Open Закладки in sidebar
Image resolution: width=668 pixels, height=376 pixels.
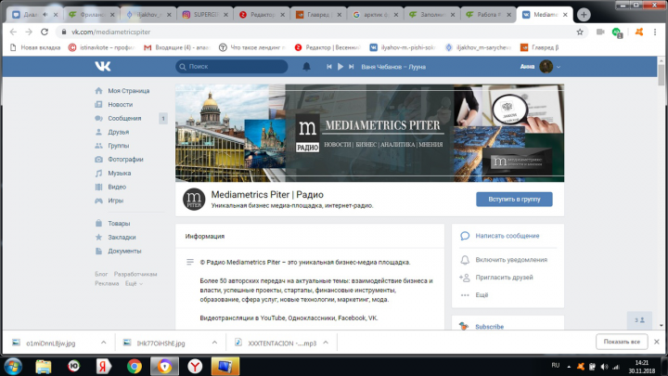[x=122, y=237]
